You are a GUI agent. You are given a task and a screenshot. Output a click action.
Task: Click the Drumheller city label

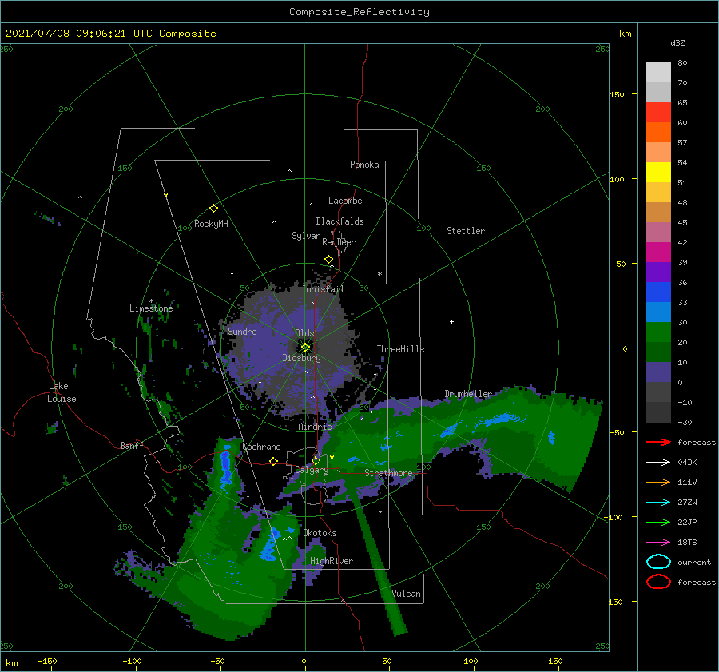pos(468,394)
